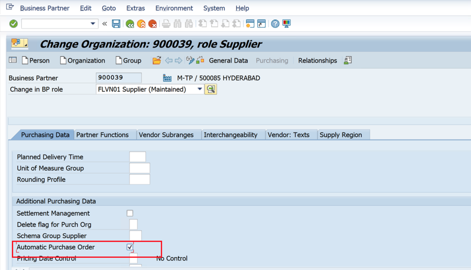This screenshot has height=270, width=471.
Task: Click the Cancel icon (red X)
Action: 153,24
